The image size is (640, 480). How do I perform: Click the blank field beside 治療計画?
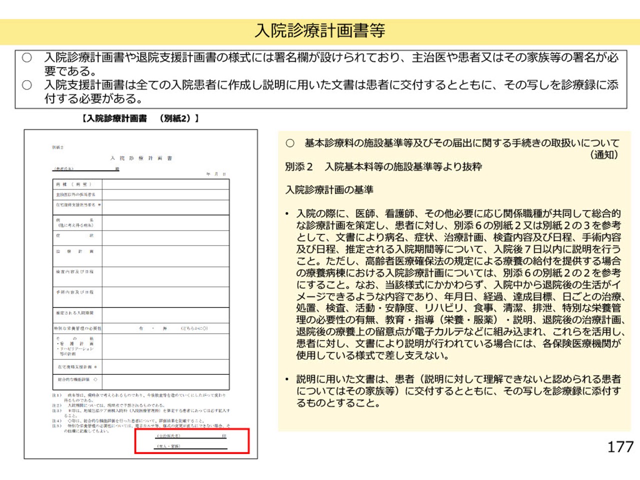165,255
